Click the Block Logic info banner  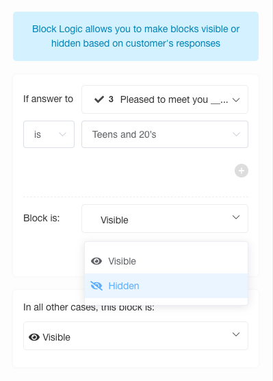pos(135,36)
